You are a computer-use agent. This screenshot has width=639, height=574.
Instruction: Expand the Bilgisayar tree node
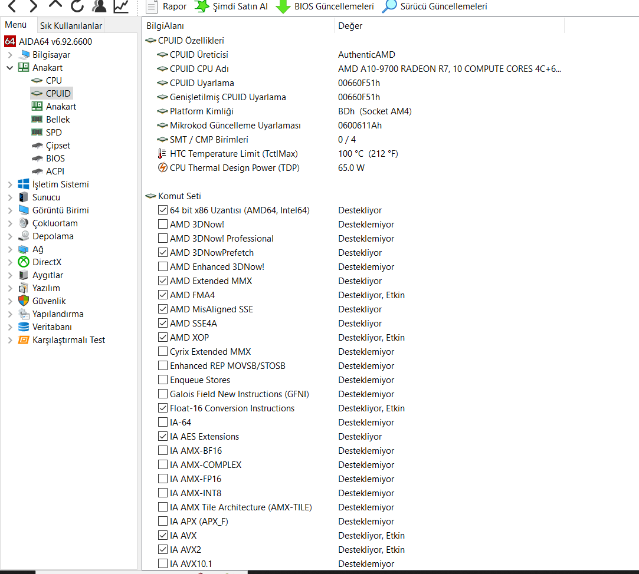point(10,55)
